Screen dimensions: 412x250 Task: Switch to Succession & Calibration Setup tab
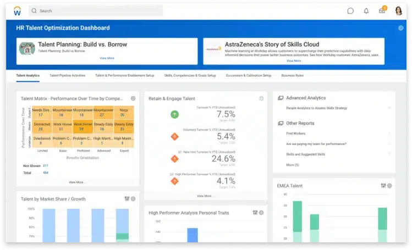(x=248, y=75)
